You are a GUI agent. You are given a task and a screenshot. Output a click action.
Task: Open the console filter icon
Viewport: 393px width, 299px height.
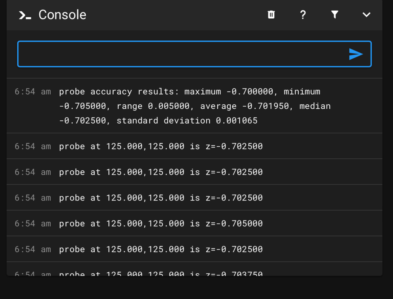click(x=334, y=15)
